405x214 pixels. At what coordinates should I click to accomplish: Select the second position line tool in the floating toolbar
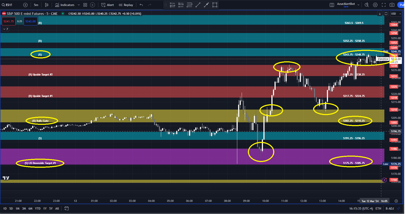pos(181,5)
